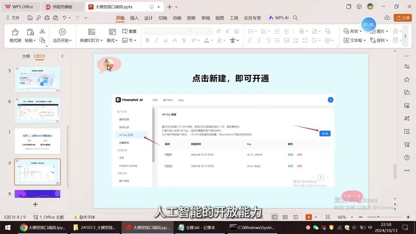The image size is (416, 234).
Task: Click the New Slide (新建幻灯片) icon
Action: pos(92,32)
